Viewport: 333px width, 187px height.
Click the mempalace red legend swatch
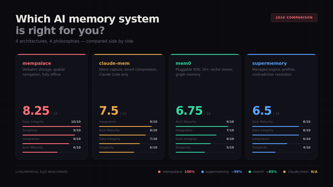[x=159, y=172]
